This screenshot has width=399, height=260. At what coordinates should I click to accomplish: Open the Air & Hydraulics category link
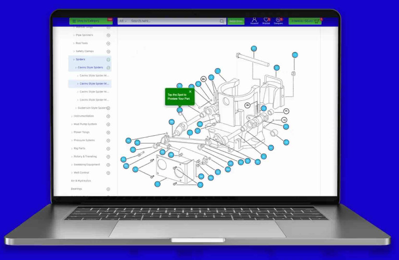pyautogui.click(x=81, y=181)
